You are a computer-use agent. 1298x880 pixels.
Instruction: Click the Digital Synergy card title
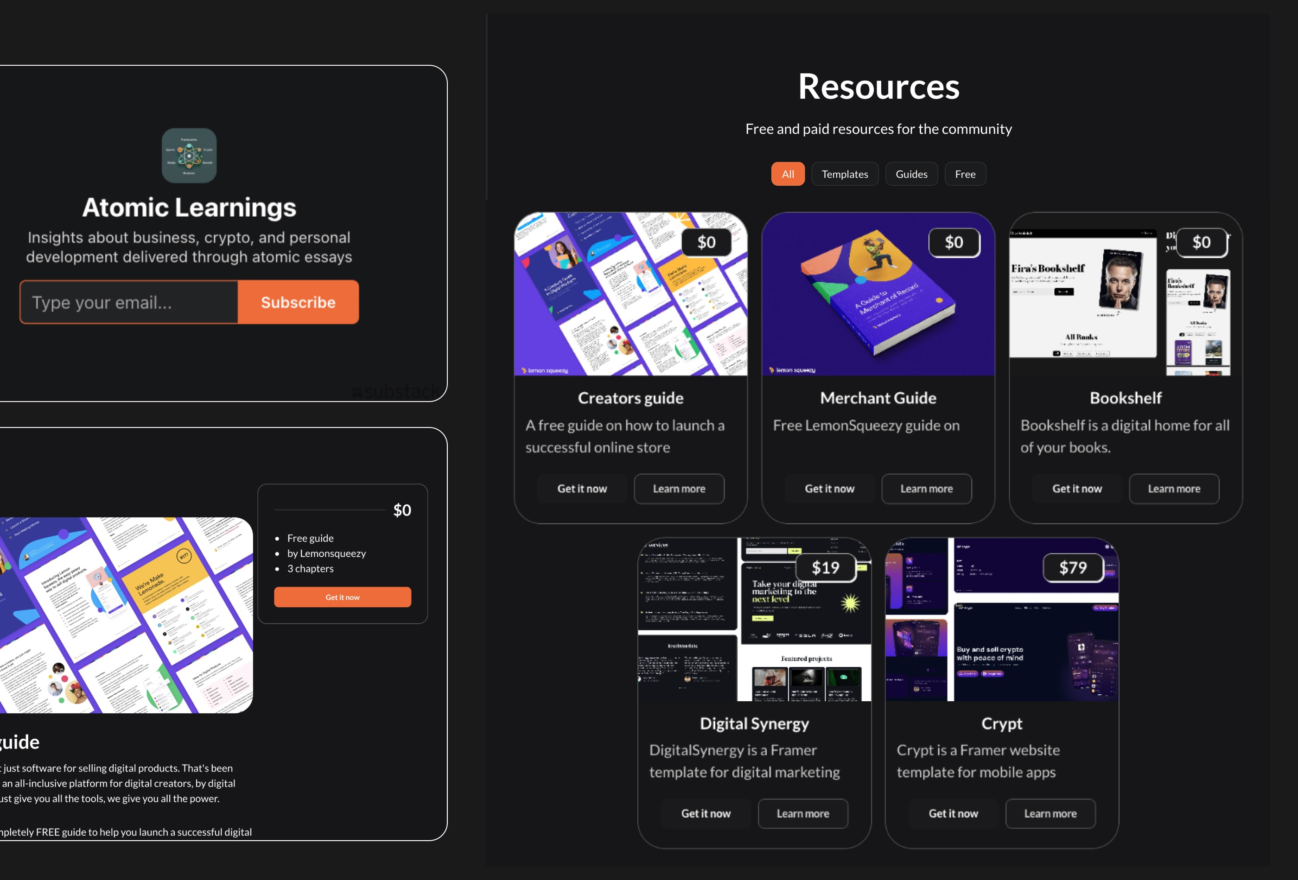(755, 724)
